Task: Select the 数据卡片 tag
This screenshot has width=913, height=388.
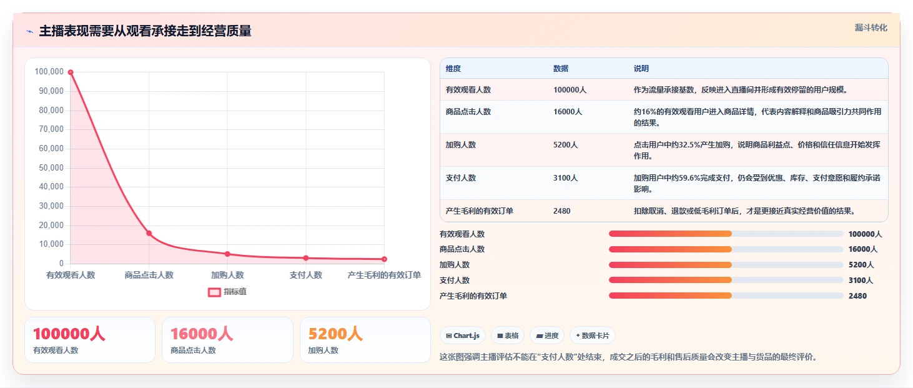Action: [x=593, y=336]
